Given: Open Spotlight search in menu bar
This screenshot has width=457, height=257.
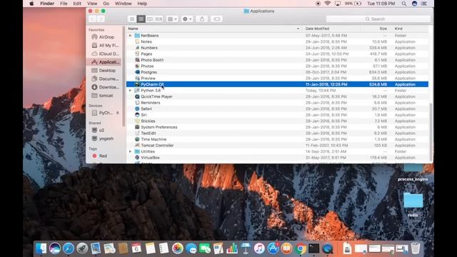Looking at the screenshot, I should [404, 4].
